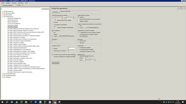Select the Печать output radio option
This screenshot has height=104, width=186.
(x=78, y=58)
